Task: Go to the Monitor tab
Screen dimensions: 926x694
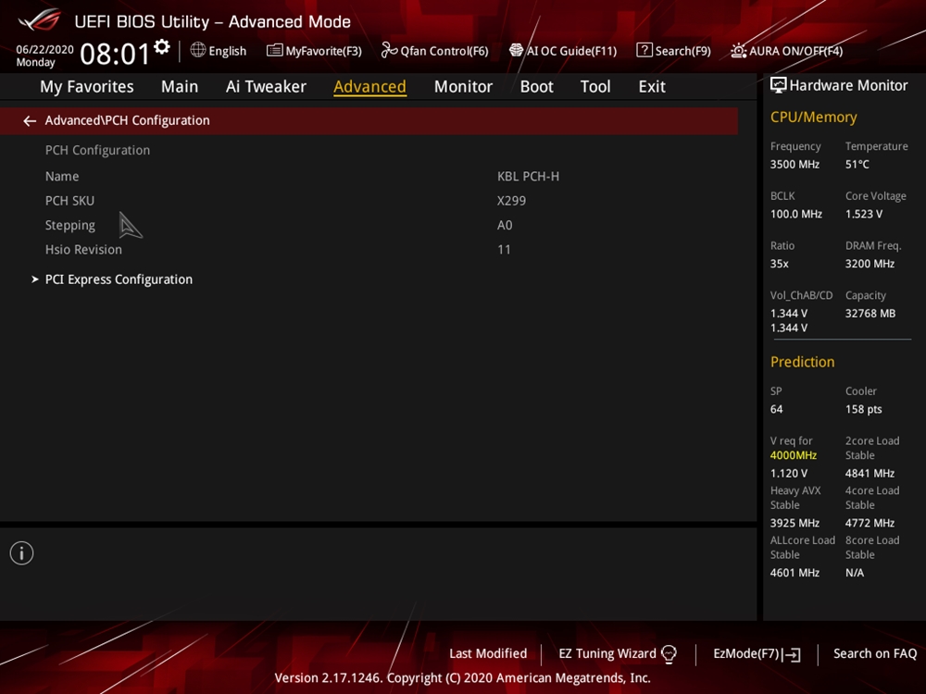Action: coord(463,87)
